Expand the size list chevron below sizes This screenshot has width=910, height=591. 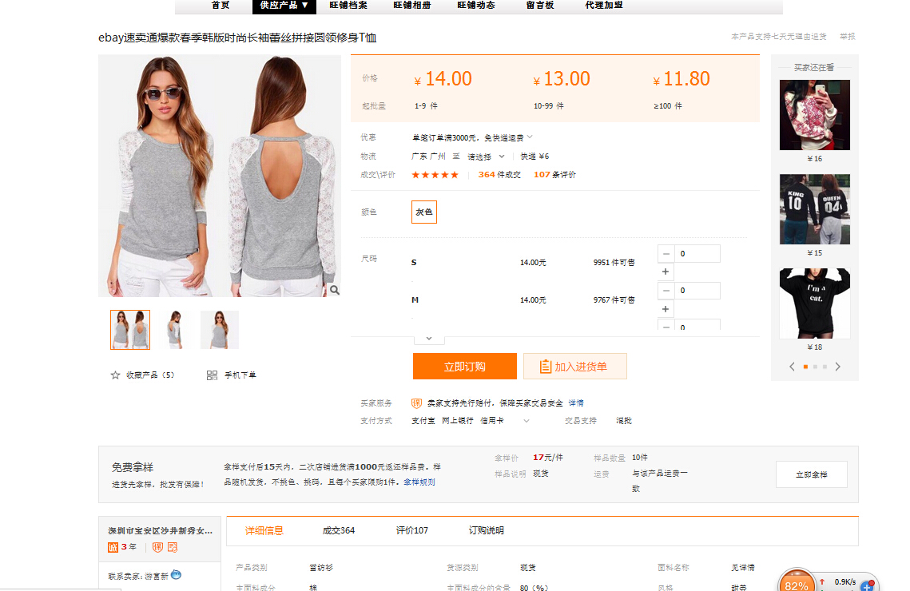pos(429,338)
